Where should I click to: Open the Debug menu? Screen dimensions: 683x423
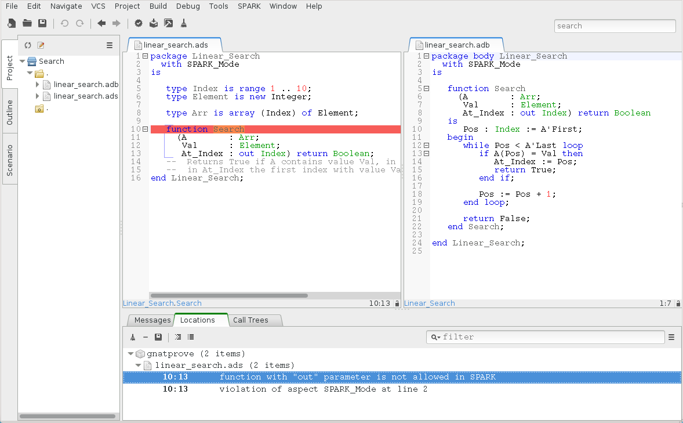[x=188, y=6]
